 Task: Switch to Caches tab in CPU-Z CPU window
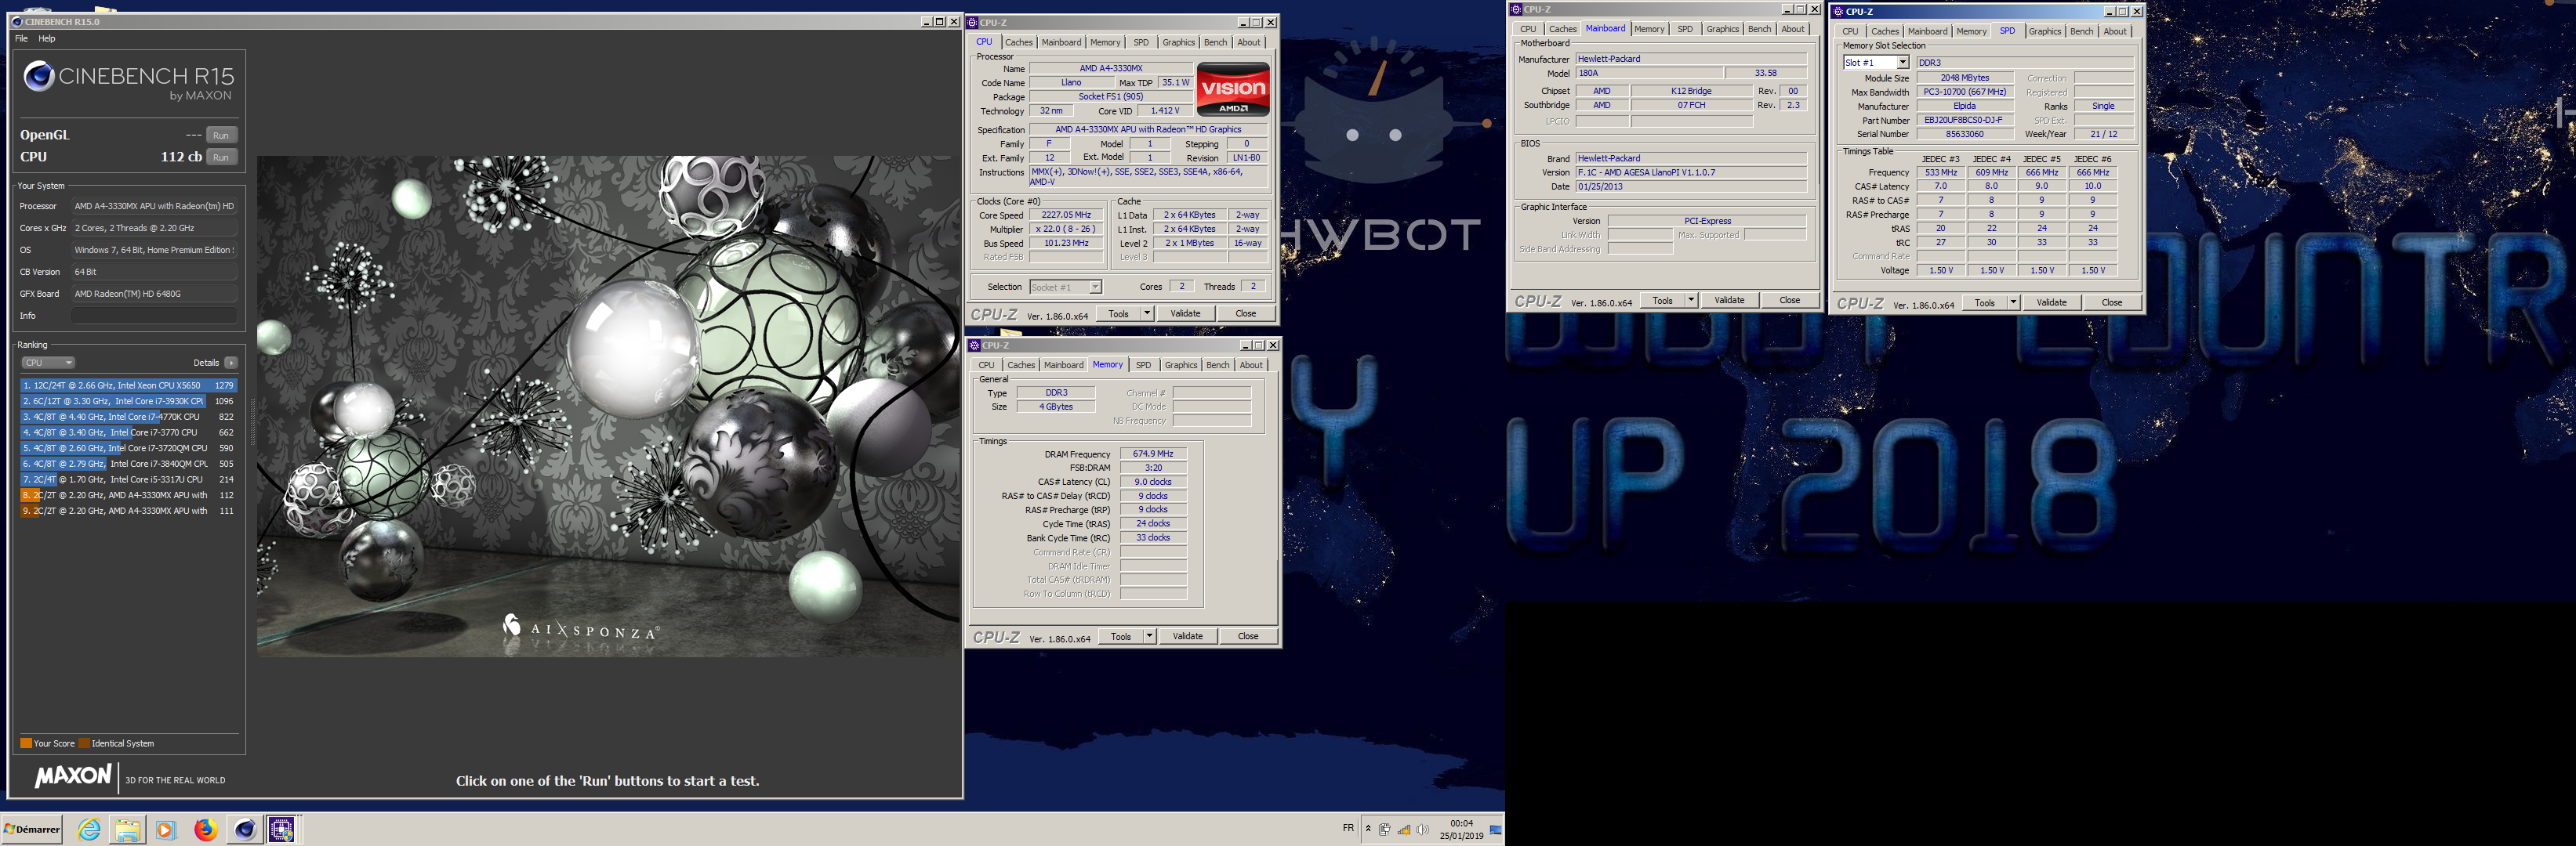[1018, 42]
